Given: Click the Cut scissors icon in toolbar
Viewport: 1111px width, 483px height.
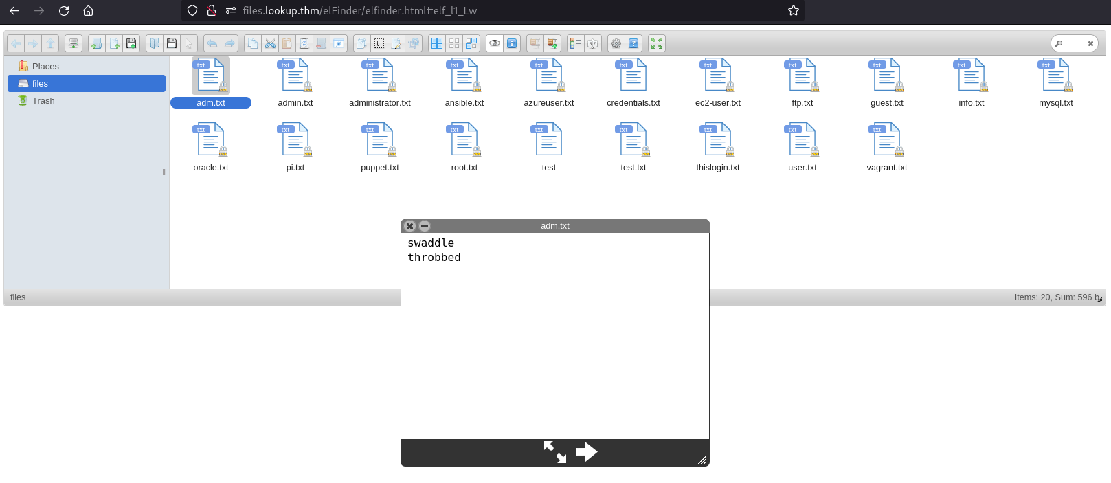Looking at the screenshot, I should pos(270,43).
